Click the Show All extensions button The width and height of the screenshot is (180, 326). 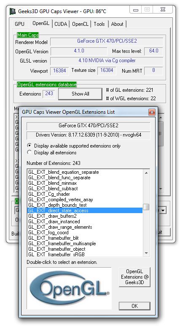(80, 94)
